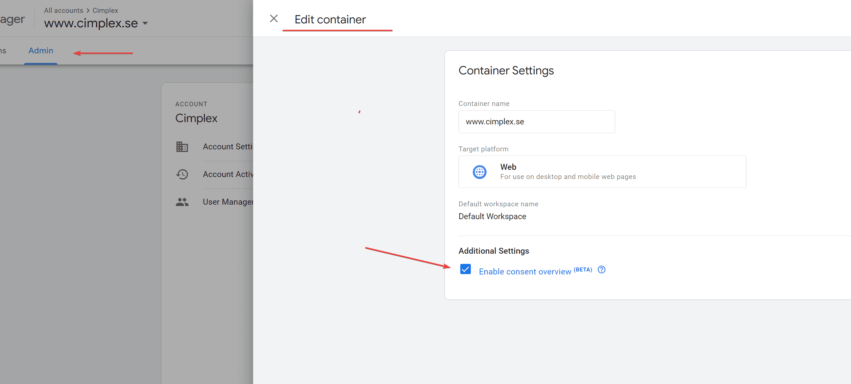Screen dimensions: 851x384
Task: Click the All accounts breadcrumb link
Action: pyautogui.click(x=64, y=10)
